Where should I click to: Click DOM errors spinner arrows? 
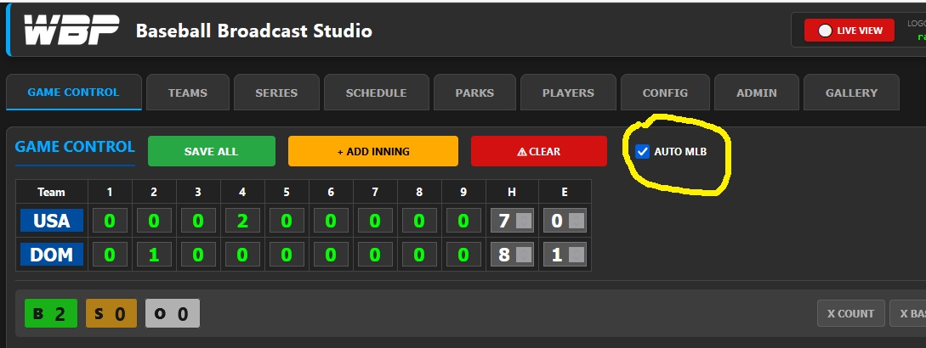point(576,255)
